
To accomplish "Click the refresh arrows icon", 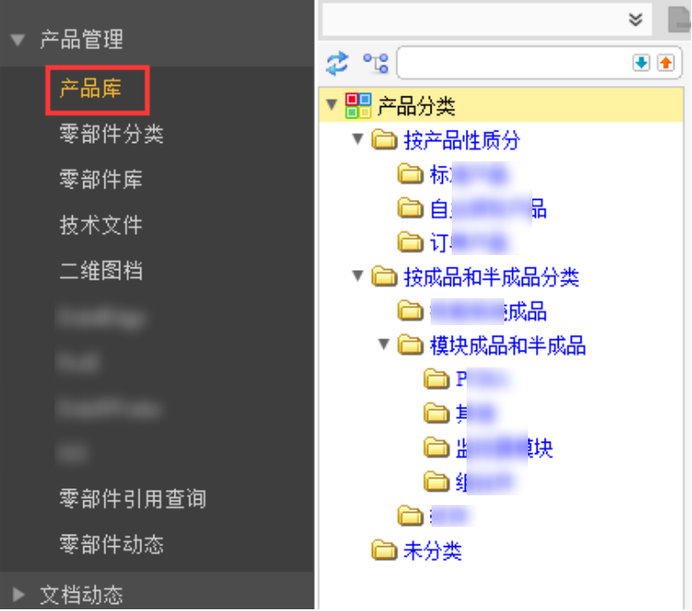I will tap(337, 63).
